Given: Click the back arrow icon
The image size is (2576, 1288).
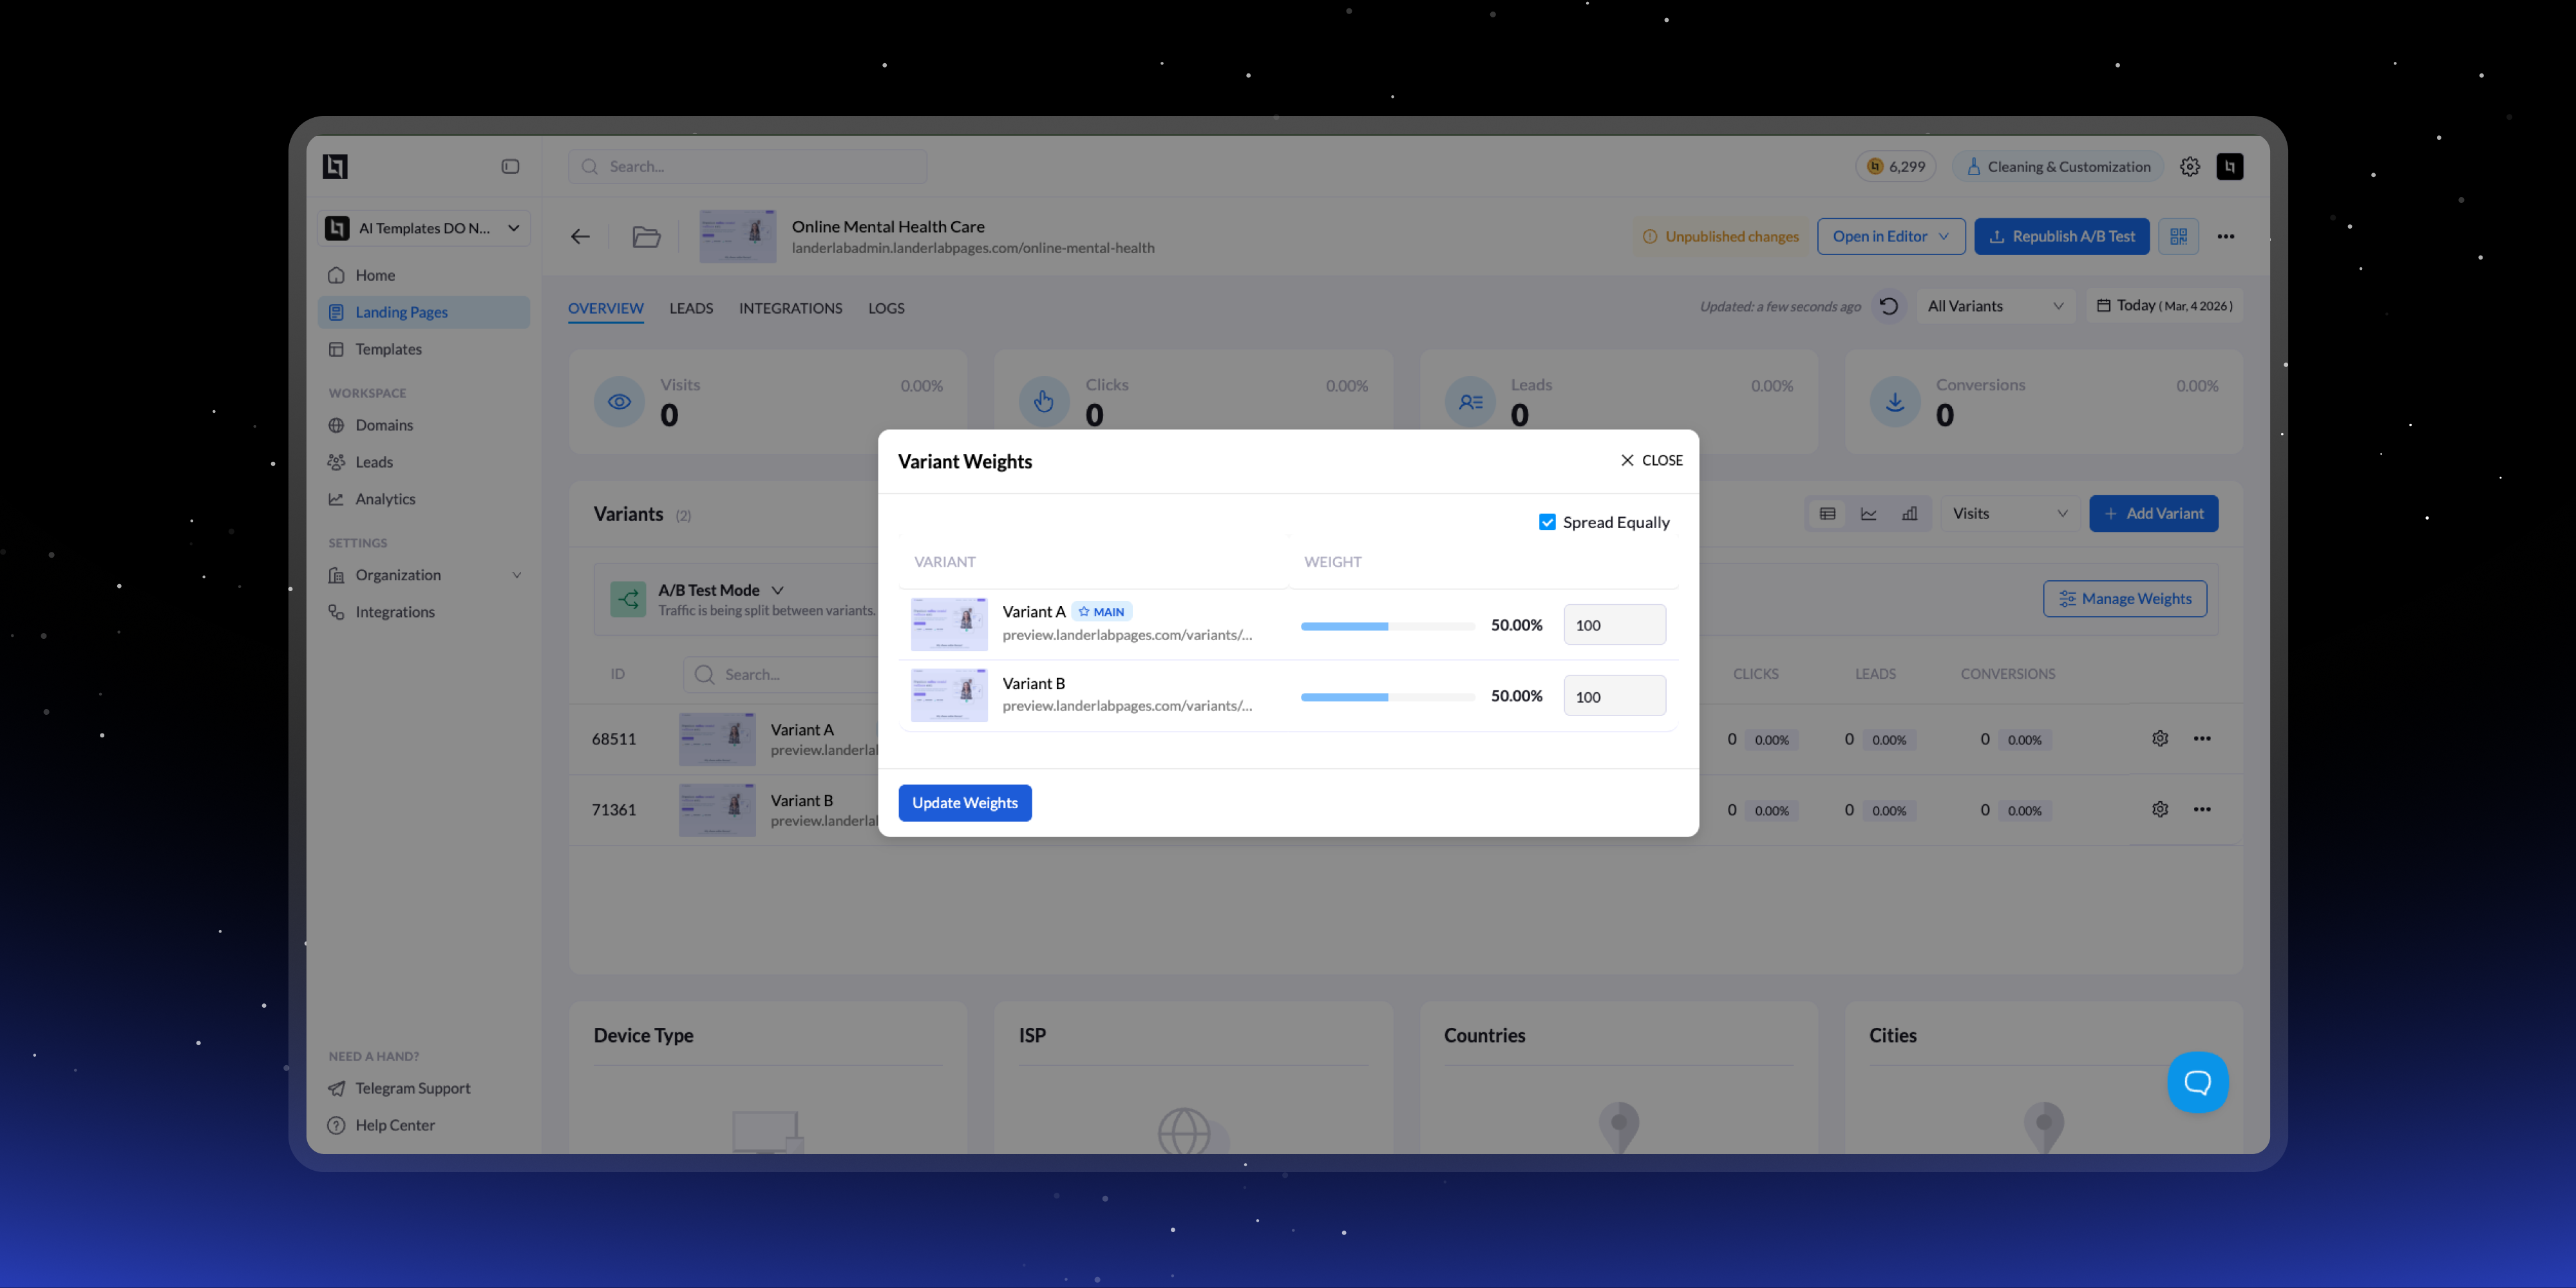Looking at the screenshot, I should pyautogui.click(x=580, y=237).
